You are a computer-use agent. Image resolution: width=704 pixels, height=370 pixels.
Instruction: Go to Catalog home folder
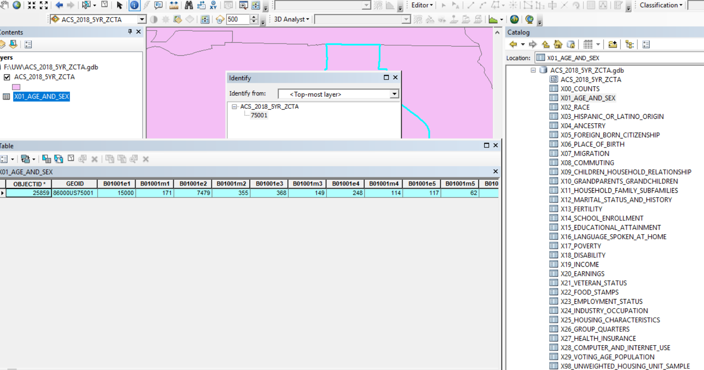(558, 44)
